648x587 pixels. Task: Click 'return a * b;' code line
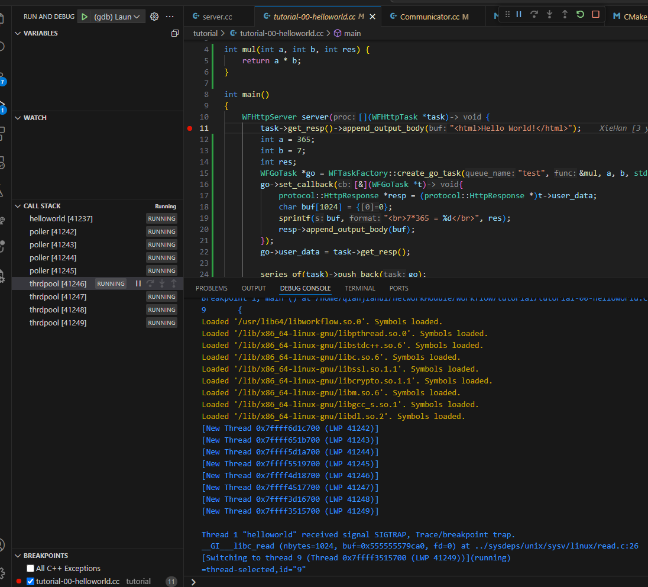point(271,61)
